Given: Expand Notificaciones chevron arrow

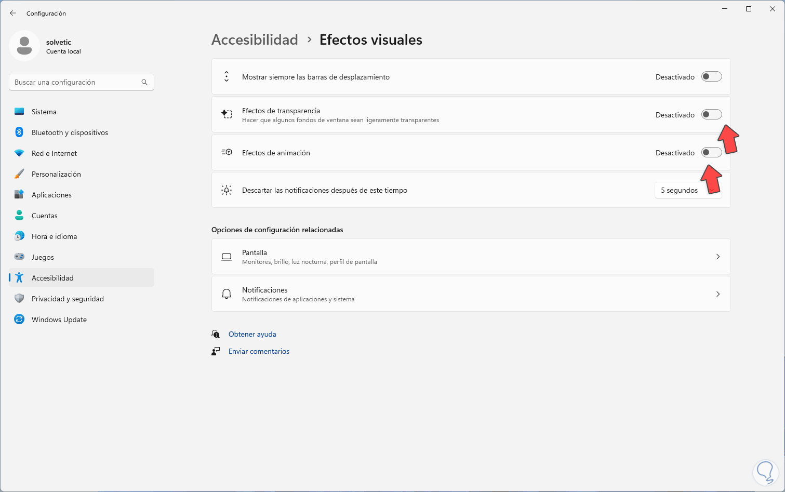Looking at the screenshot, I should tap(718, 294).
